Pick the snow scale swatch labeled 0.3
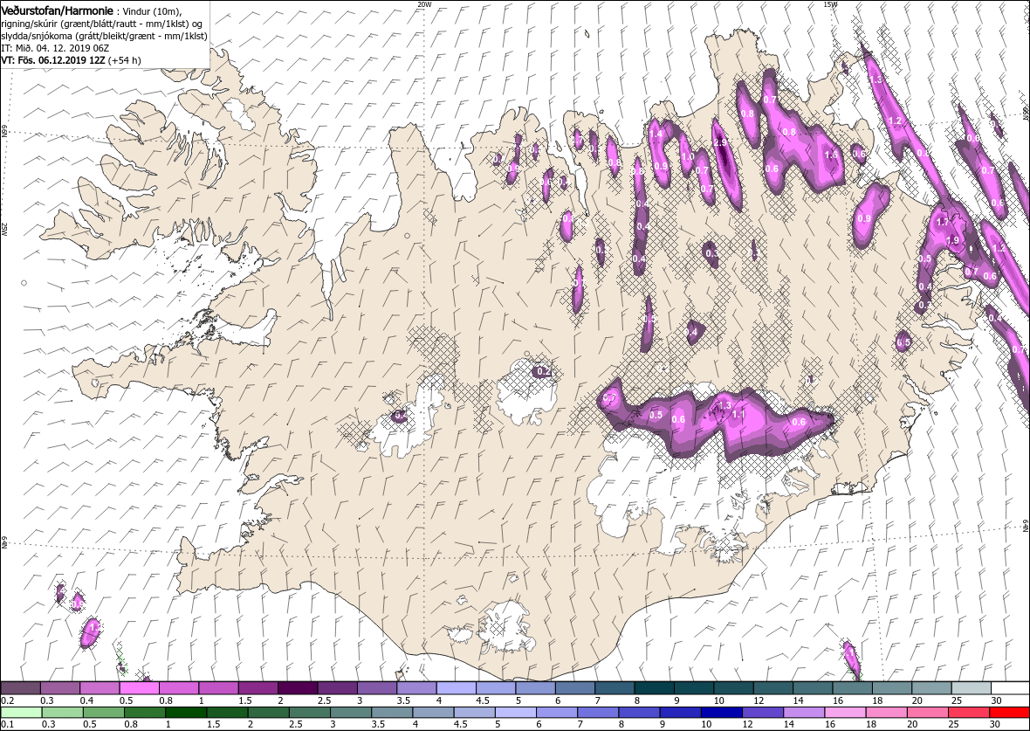Viewport: 1030px width, 731px height. (59, 687)
